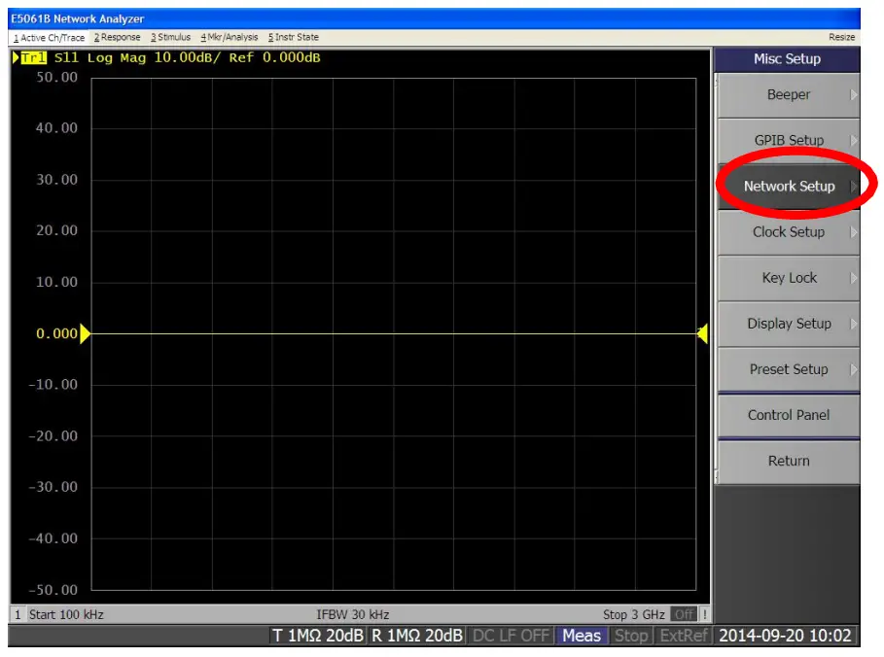Click the Misc Setup menu header
The width and height of the screenshot is (884, 657).
click(787, 58)
